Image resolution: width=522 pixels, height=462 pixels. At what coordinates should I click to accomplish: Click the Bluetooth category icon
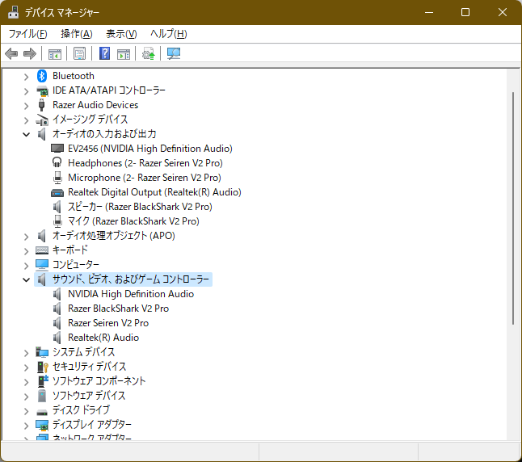(x=41, y=76)
